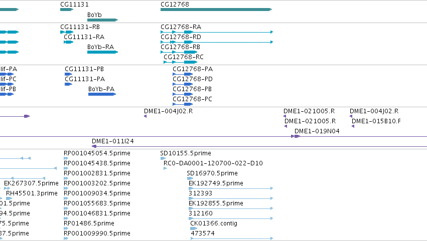
Task: Click the DME1-019N04 clone marker
Action: [296, 136]
